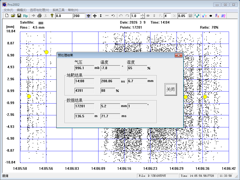Click the purple MI toolbar icon

[x=223, y=16]
